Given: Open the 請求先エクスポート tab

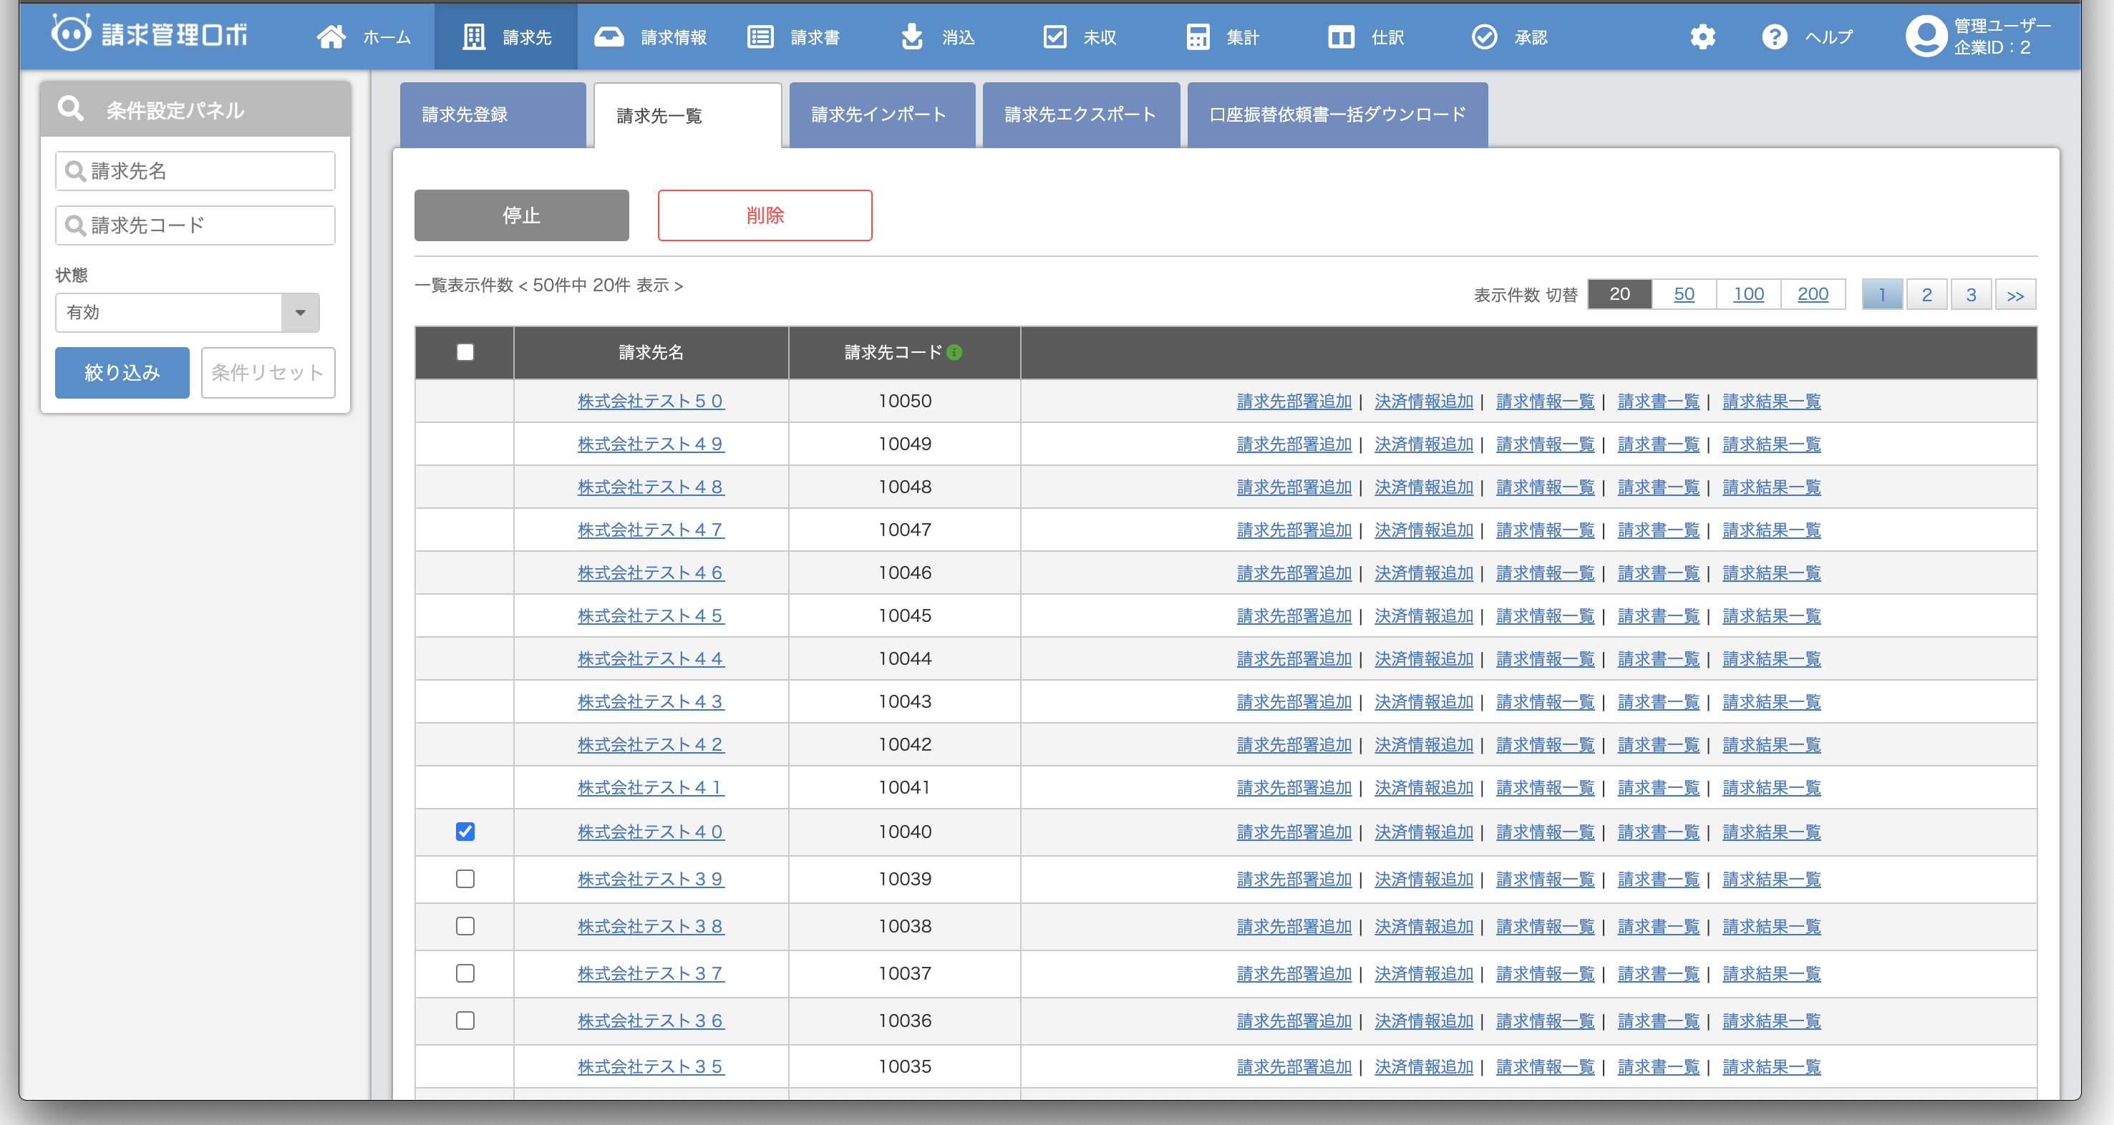Looking at the screenshot, I should (1080, 115).
